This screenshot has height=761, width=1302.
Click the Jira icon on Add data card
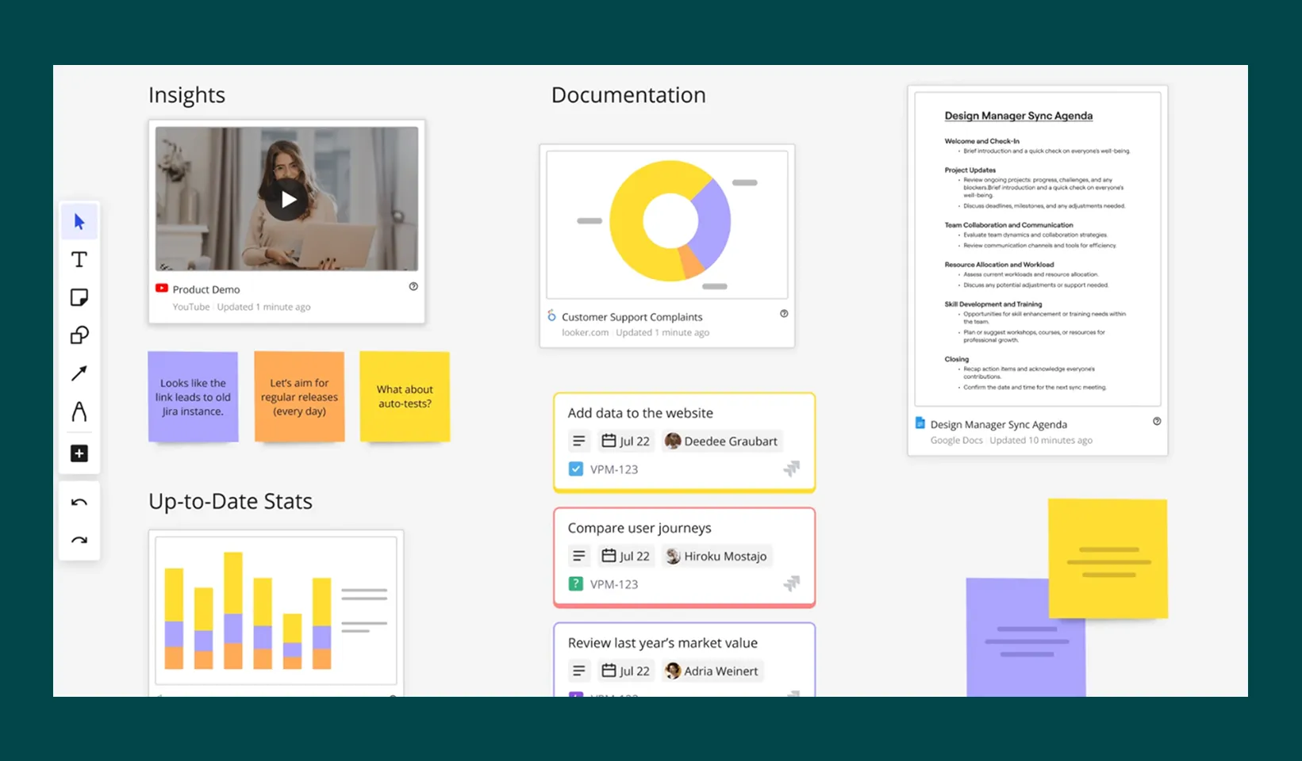click(792, 469)
